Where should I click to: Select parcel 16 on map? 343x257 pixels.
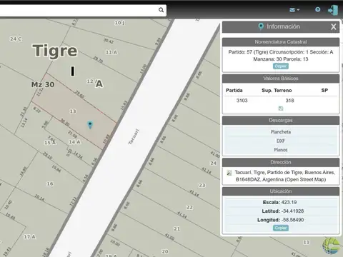[50, 183]
